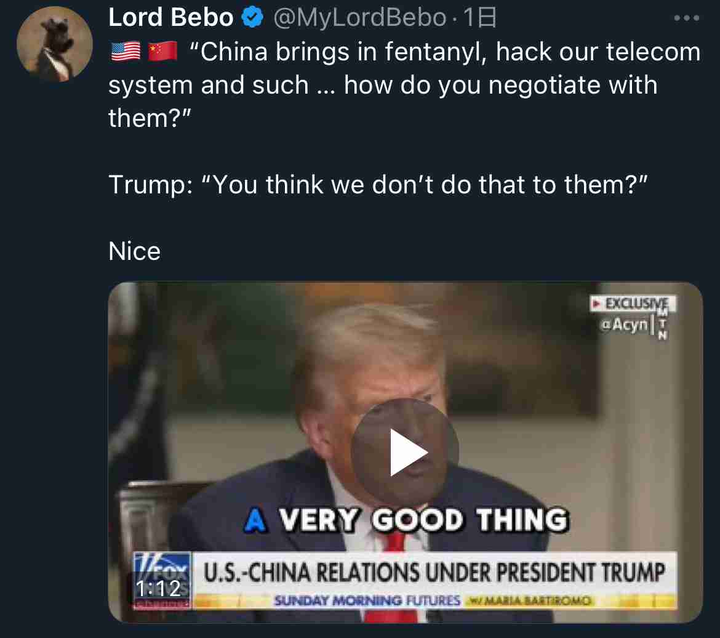Click the 'Nice' line of the tweet
Image resolution: width=720 pixels, height=638 pixels.
(135, 251)
